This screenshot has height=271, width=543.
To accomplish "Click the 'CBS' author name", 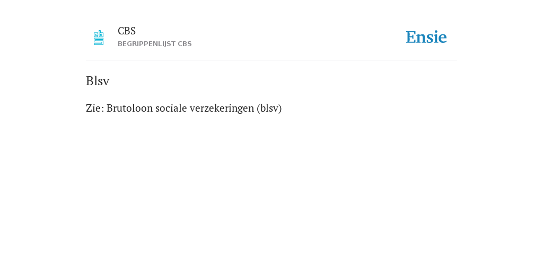I will point(127,31).
